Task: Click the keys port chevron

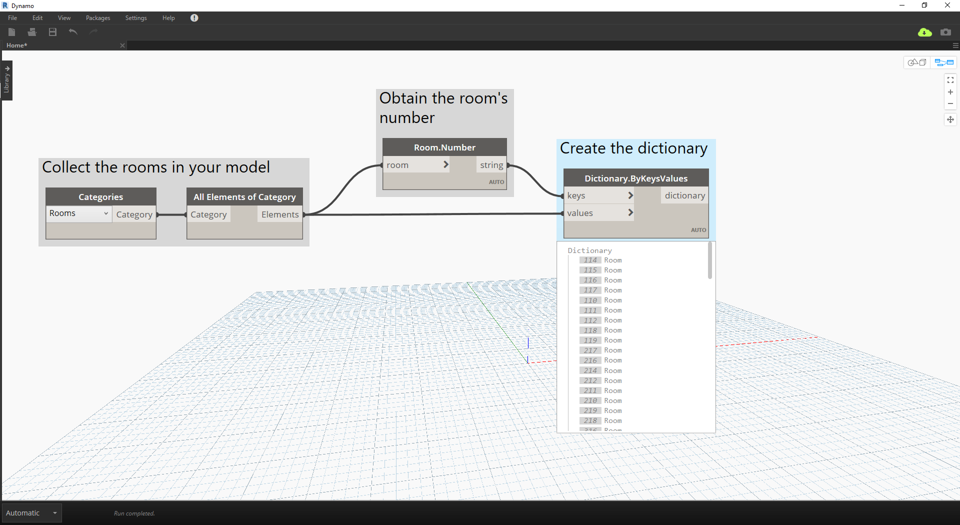Action: tap(630, 195)
